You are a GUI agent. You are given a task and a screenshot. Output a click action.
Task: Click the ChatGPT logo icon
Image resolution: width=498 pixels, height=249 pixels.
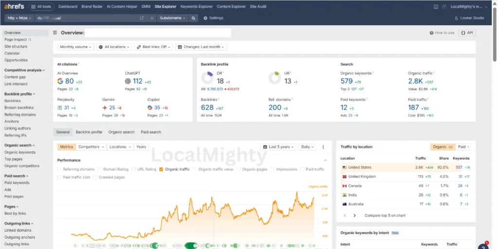coord(128,81)
